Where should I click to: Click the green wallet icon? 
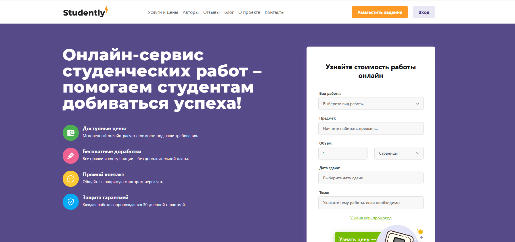point(71,133)
